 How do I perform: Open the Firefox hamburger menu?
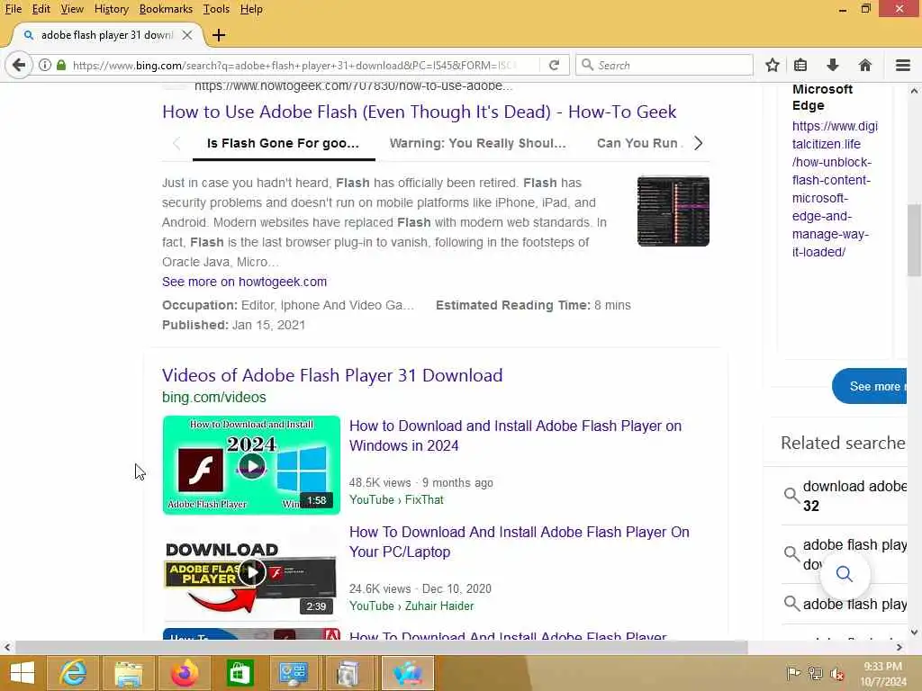[902, 65]
